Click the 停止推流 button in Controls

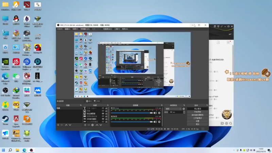point(198,109)
